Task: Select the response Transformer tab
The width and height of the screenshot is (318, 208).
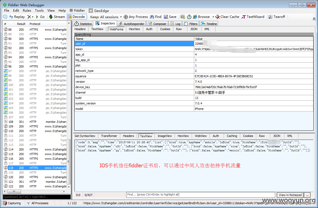Action: (x=109, y=136)
